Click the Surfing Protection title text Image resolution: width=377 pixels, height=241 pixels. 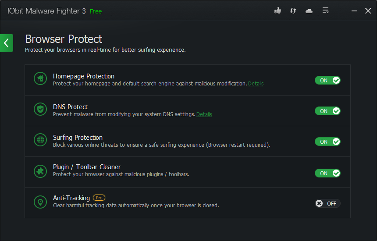pyautogui.click(x=78, y=138)
